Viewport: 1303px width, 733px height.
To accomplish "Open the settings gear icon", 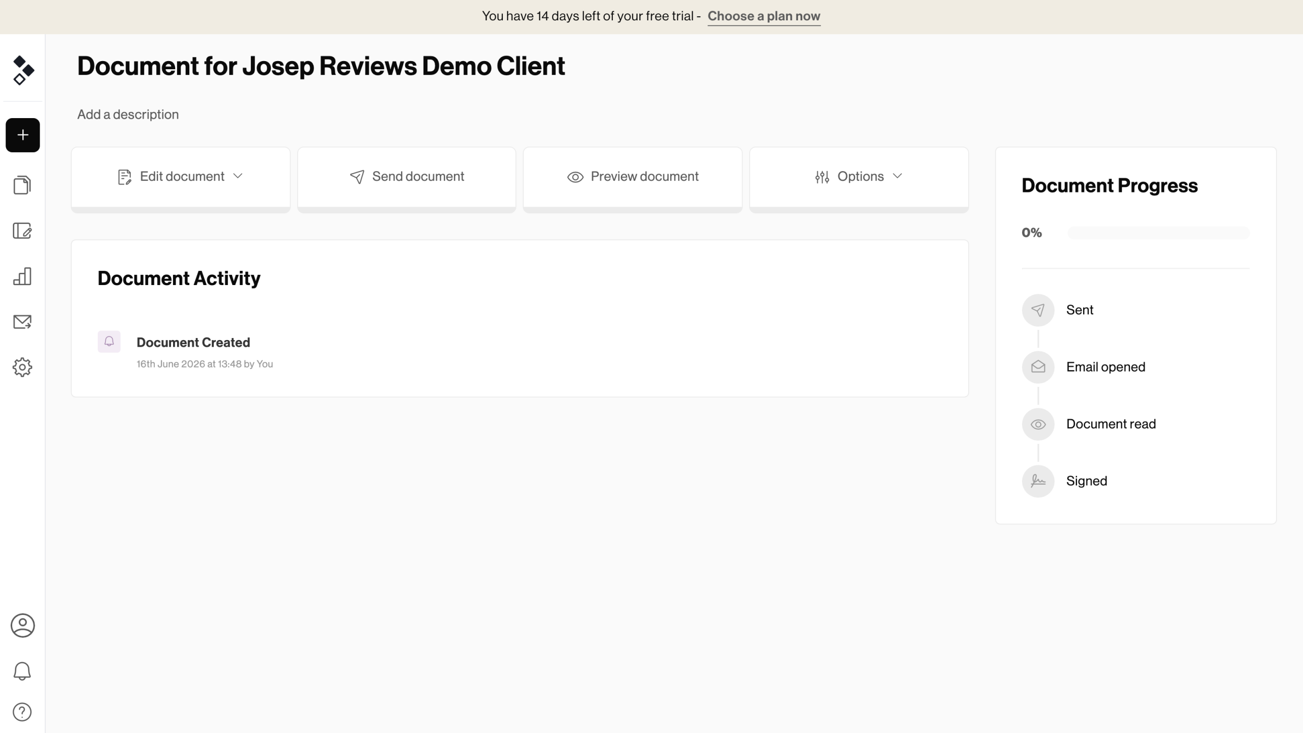I will 22,367.
